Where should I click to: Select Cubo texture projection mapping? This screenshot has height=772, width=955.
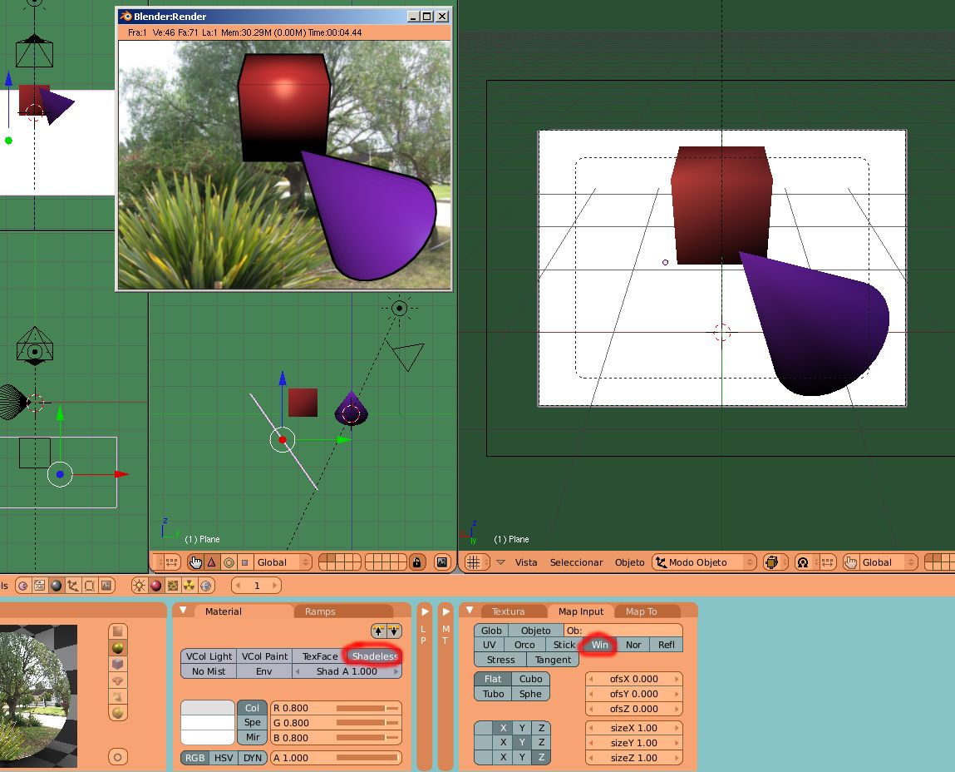point(530,679)
